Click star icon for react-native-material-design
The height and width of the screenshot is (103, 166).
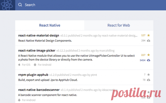click(149, 35)
